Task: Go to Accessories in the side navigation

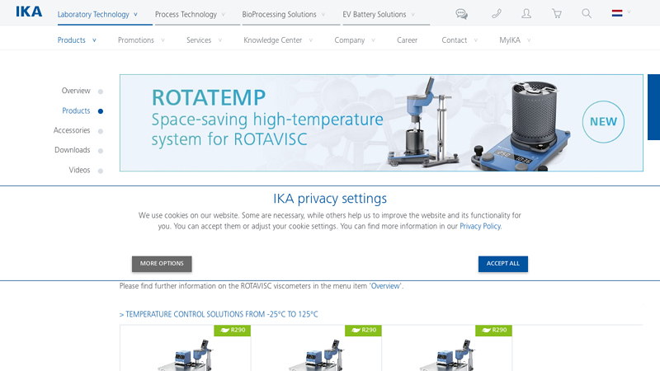Action: 72,130
